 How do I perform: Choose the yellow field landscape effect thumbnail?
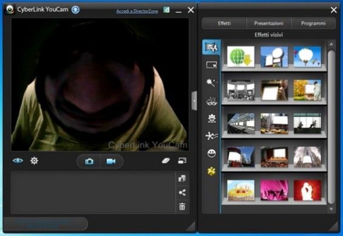pyautogui.click(x=240, y=190)
